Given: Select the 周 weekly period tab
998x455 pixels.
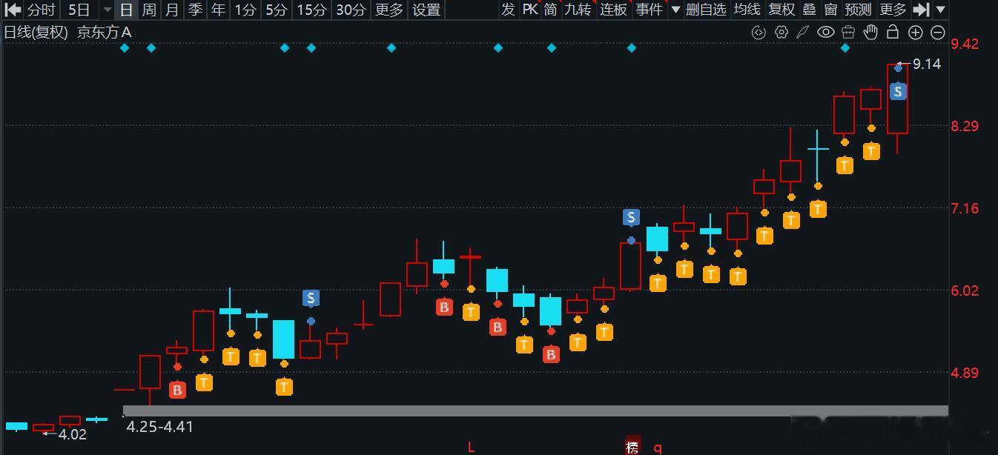Looking at the screenshot, I should coord(149,10).
